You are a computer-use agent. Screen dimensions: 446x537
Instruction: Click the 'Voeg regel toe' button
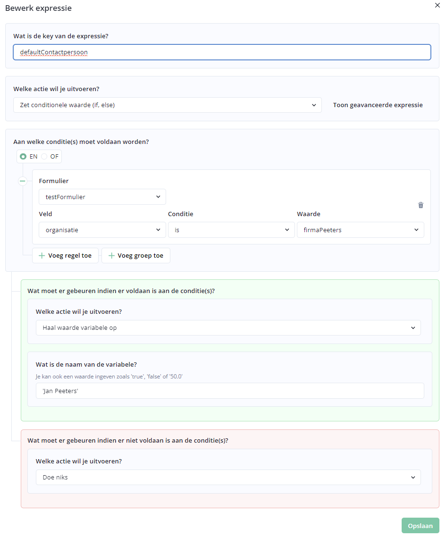66,256
